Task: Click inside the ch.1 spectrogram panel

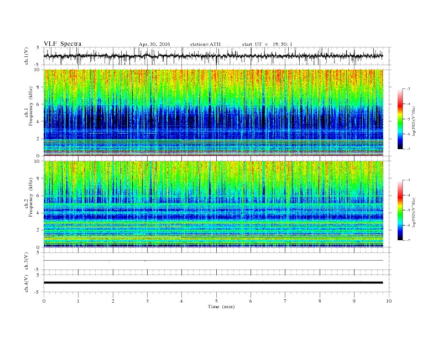Action: tap(213, 113)
